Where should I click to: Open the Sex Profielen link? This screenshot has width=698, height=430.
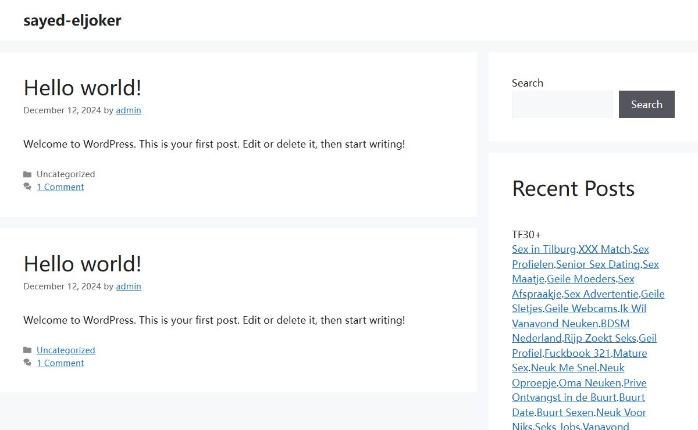pyautogui.click(x=533, y=264)
